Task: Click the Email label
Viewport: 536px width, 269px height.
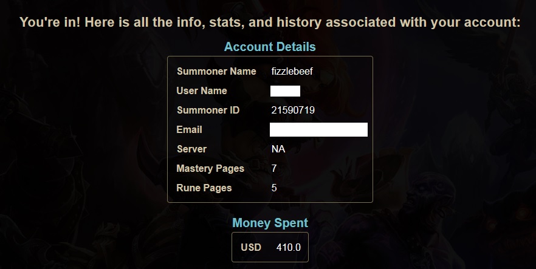Action: coord(189,130)
